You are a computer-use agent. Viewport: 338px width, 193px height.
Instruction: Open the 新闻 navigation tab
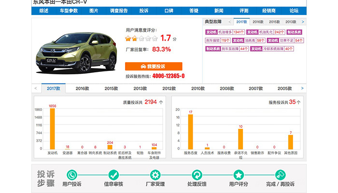[x=219, y=11]
